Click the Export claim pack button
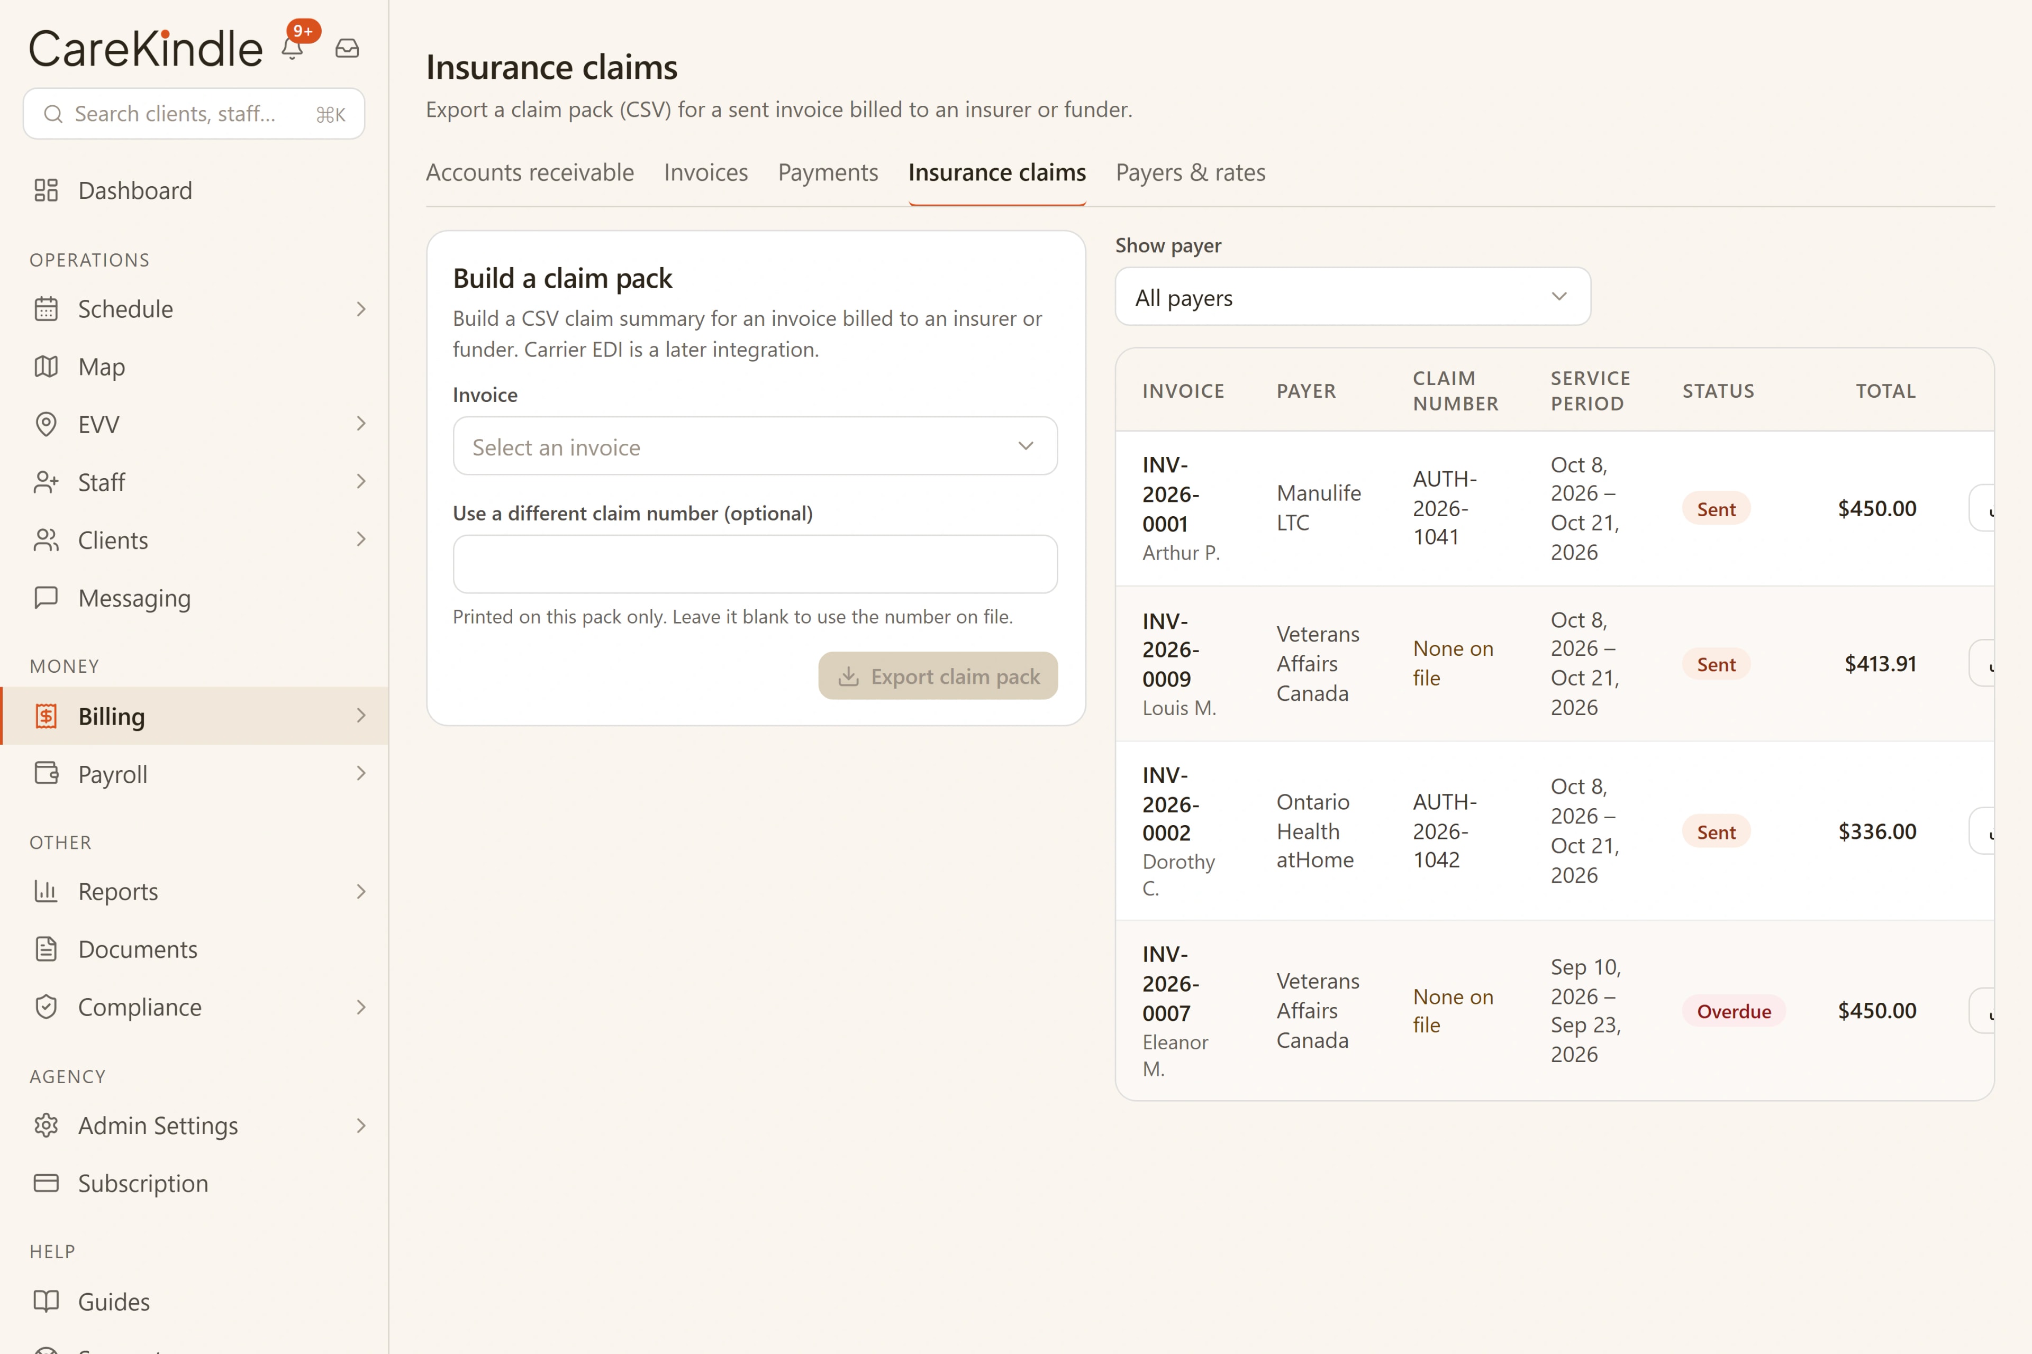The width and height of the screenshot is (2032, 1354). click(938, 676)
